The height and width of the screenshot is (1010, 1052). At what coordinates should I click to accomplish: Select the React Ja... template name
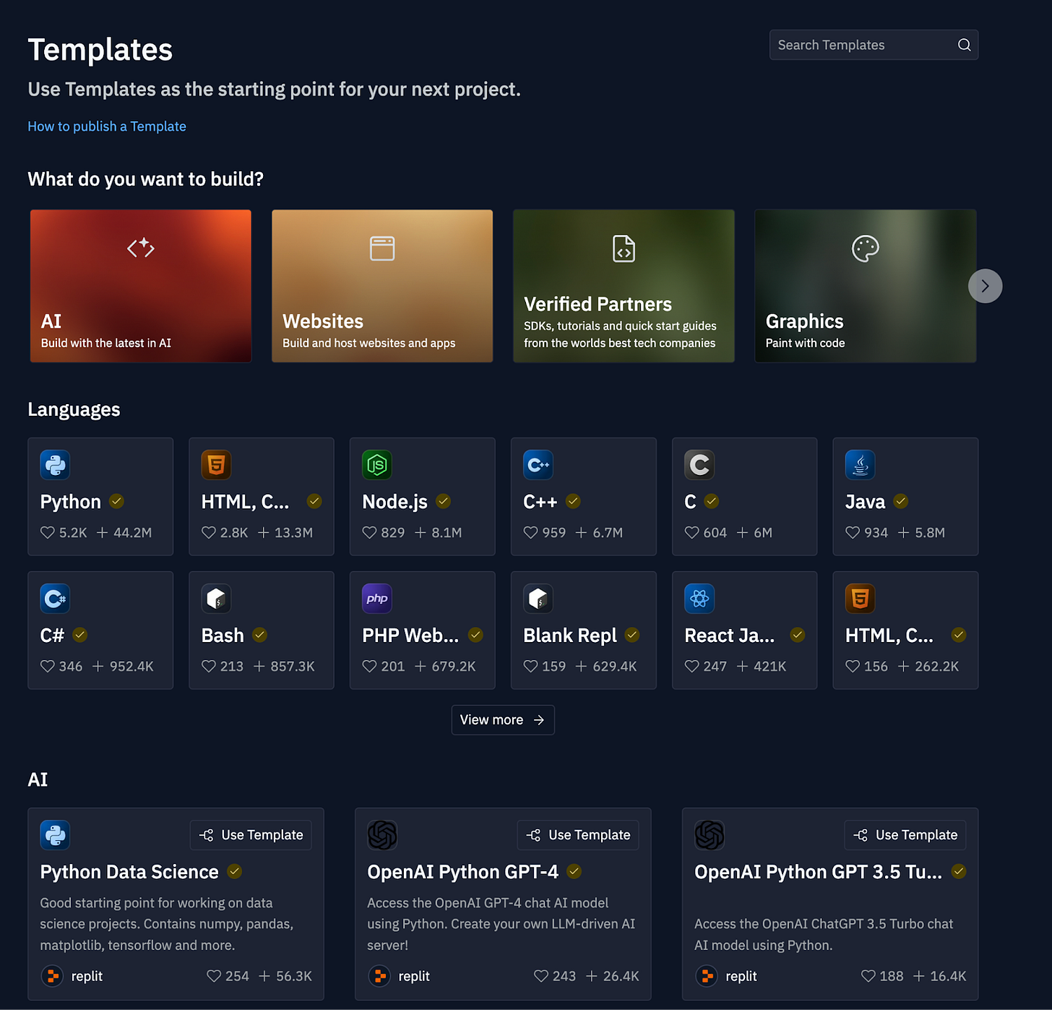[730, 635]
